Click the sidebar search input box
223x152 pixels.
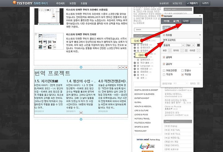pos(147,29)
